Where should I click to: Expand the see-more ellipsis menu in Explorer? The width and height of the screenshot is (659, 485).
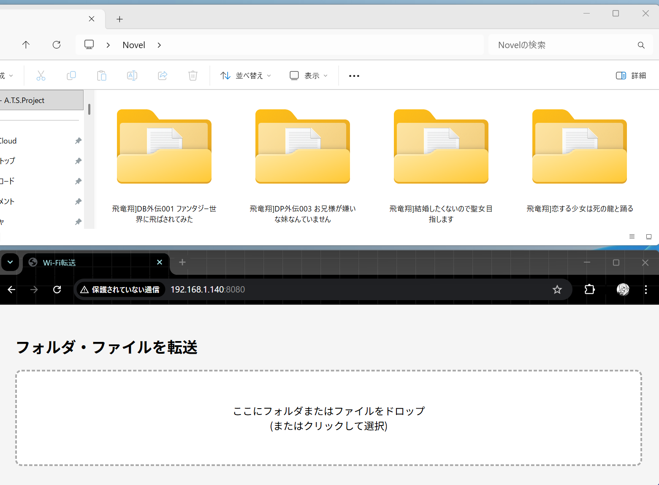tap(354, 76)
